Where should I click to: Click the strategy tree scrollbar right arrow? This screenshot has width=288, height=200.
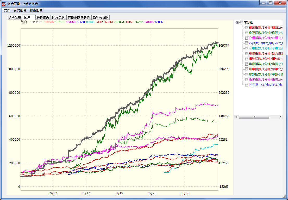click(280, 117)
